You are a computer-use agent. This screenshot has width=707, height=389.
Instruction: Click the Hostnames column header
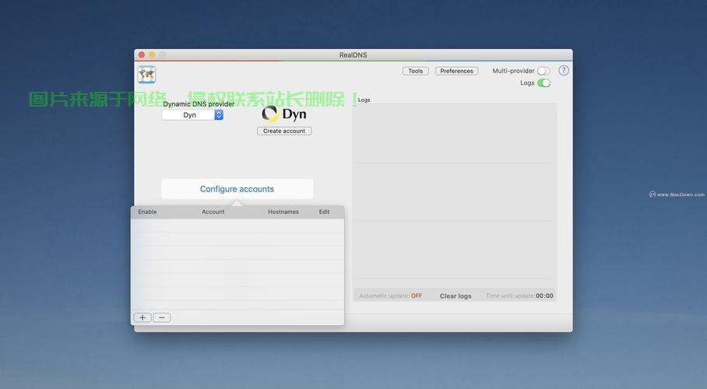tap(283, 212)
